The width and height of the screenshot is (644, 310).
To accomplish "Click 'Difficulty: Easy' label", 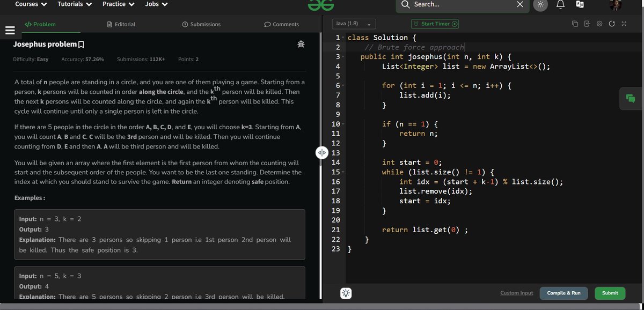I will point(31,59).
